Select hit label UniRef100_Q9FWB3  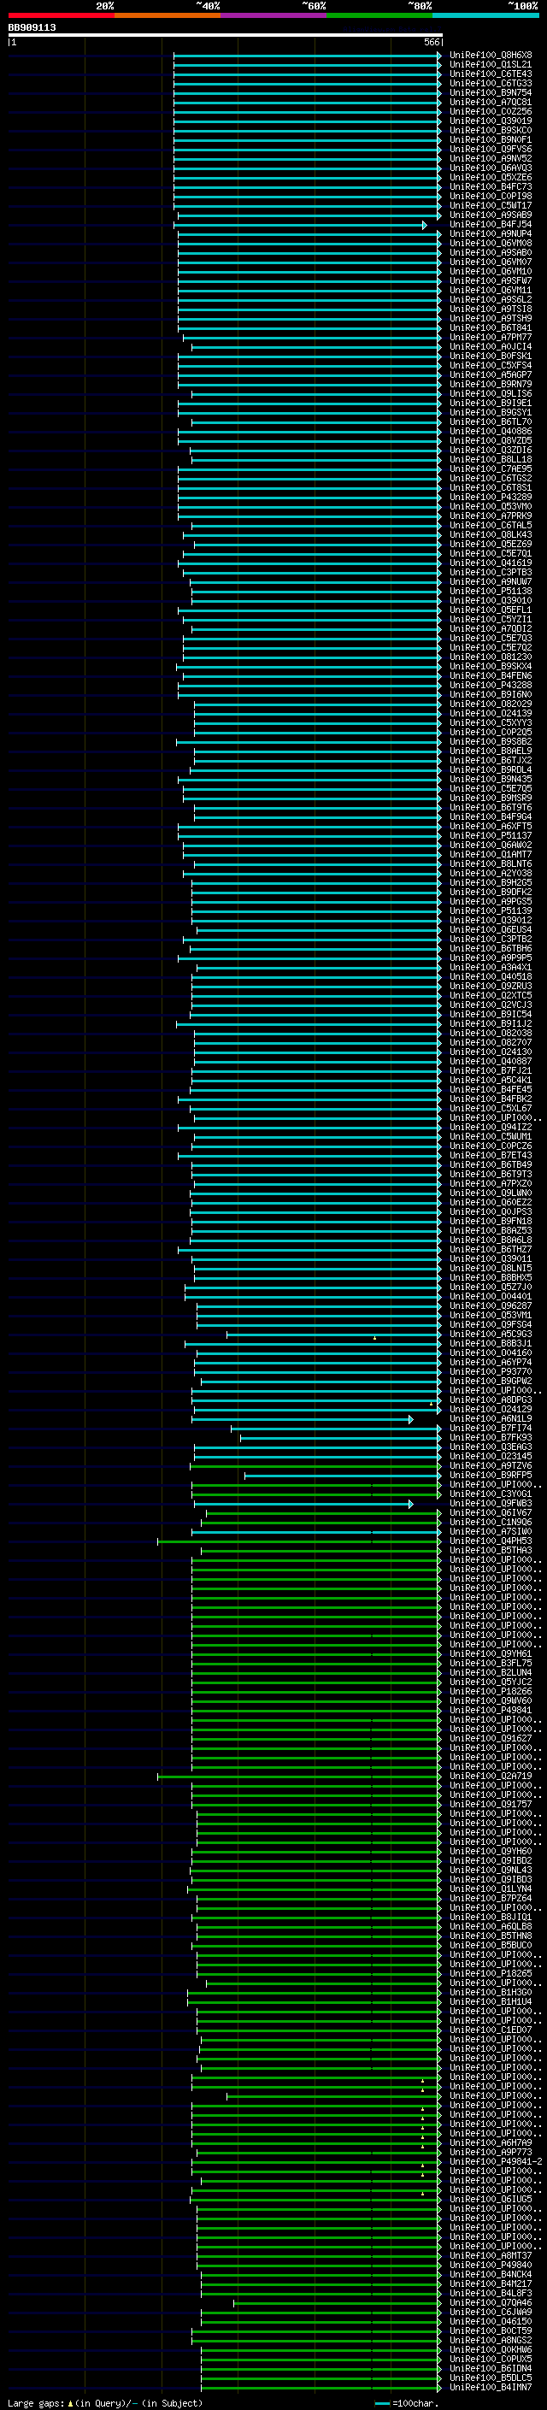pos(491,1504)
